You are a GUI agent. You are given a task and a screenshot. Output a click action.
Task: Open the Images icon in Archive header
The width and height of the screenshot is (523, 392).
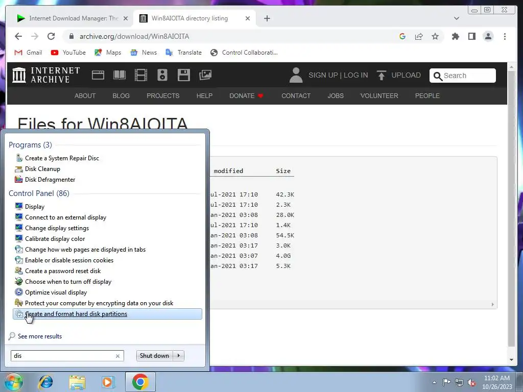tap(205, 75)
